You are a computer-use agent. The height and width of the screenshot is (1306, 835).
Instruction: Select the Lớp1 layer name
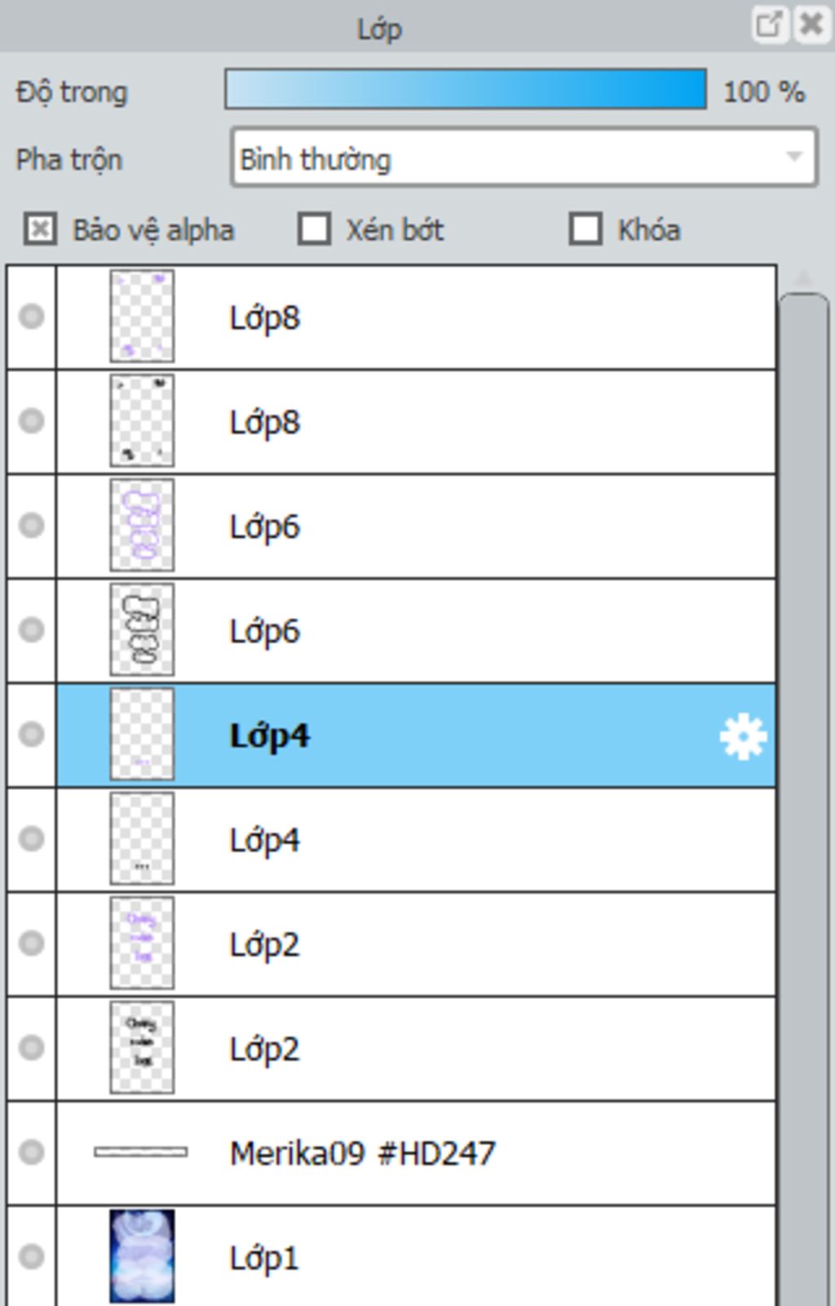(x=264, y=1258)
